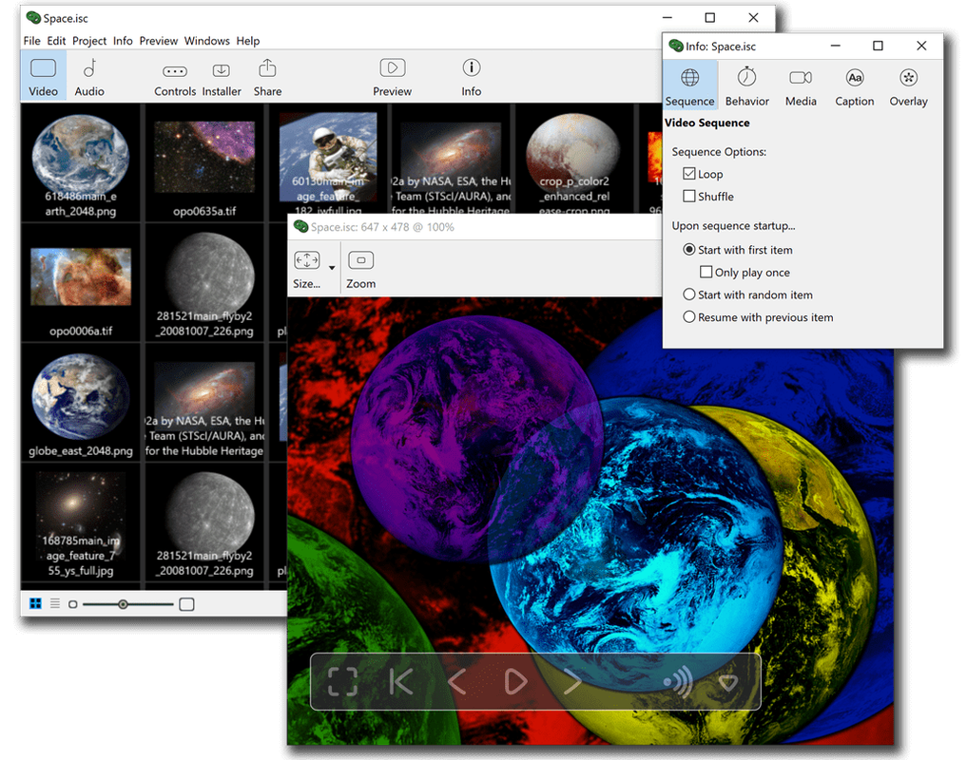Switch to list view
This screenshot has height=760, width=967.
[x=55, y=603]
